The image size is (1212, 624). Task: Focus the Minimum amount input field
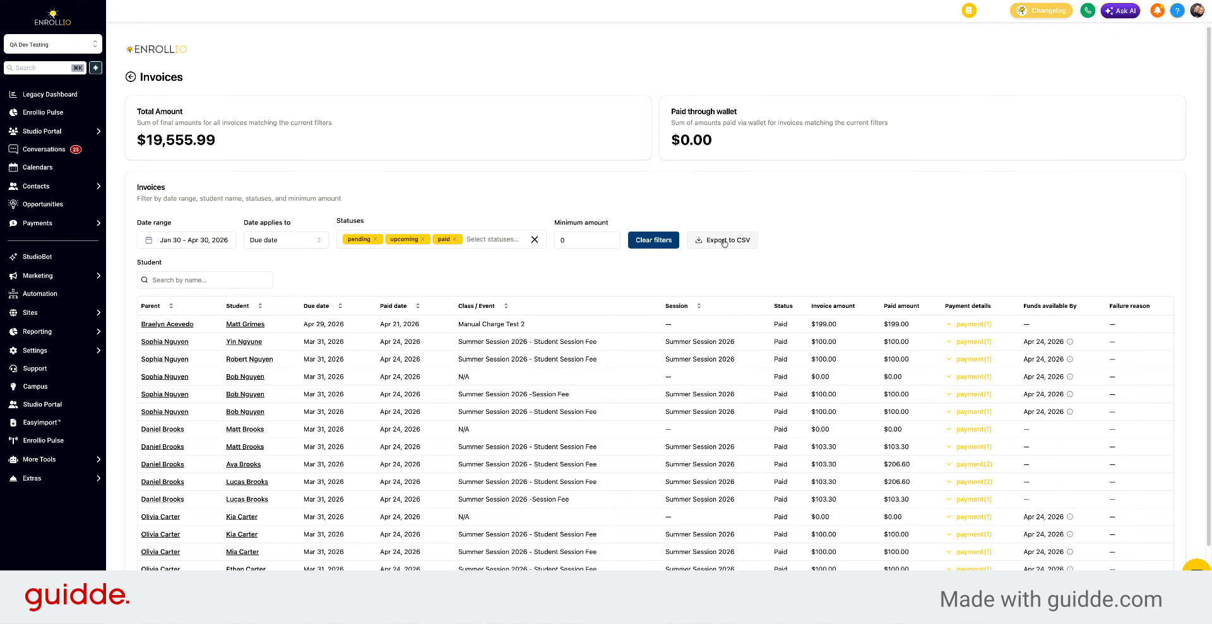tap(587, 240)
